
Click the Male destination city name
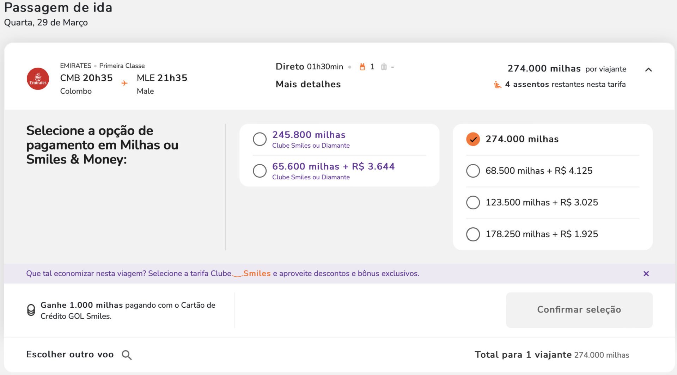[x=145, y=91]
